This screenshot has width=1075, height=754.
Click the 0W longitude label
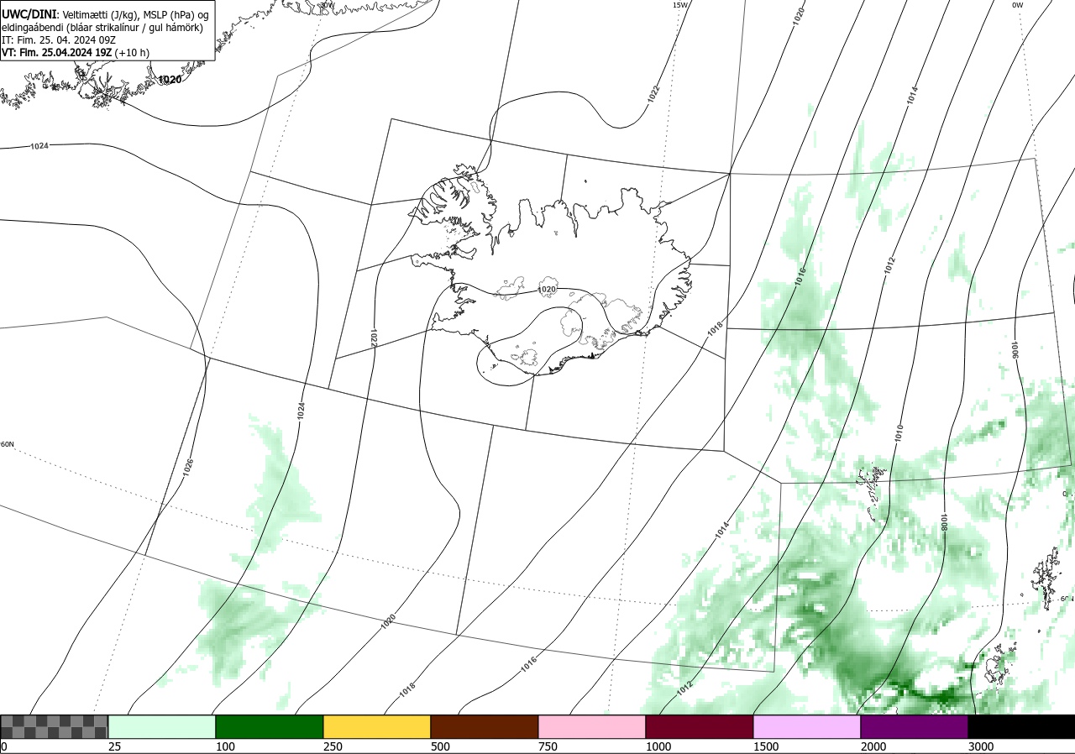1017,5
